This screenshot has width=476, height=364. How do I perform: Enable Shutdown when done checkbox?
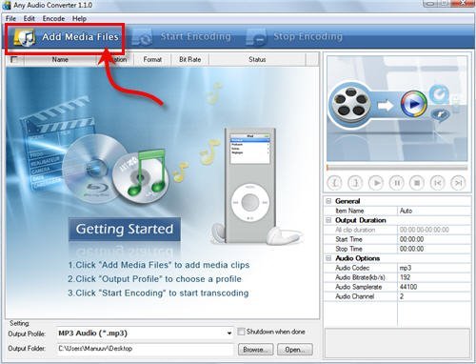pos(241,332)
